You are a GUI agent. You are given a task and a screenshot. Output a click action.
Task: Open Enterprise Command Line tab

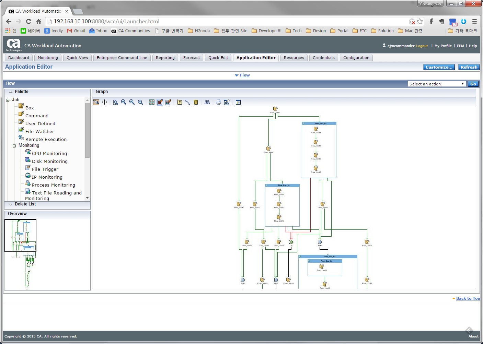122,58
